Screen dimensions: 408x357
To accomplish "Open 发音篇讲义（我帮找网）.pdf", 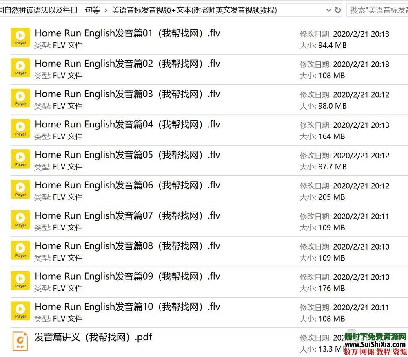I will 94,337.
